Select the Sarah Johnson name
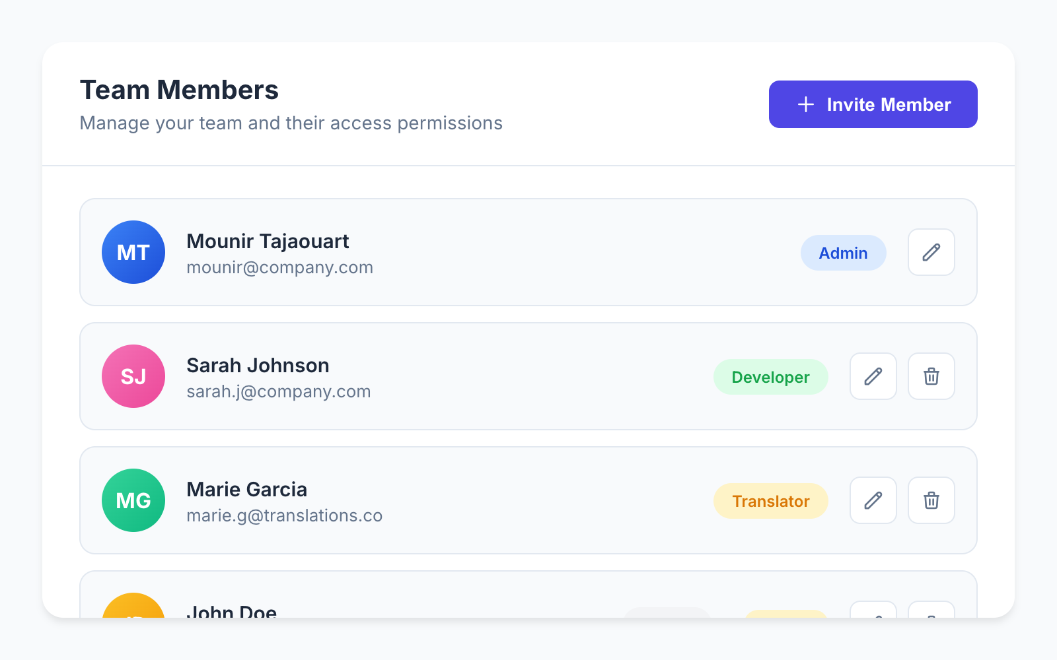The width and height of the screenshot is (1057, 660). tap(258, 366)
